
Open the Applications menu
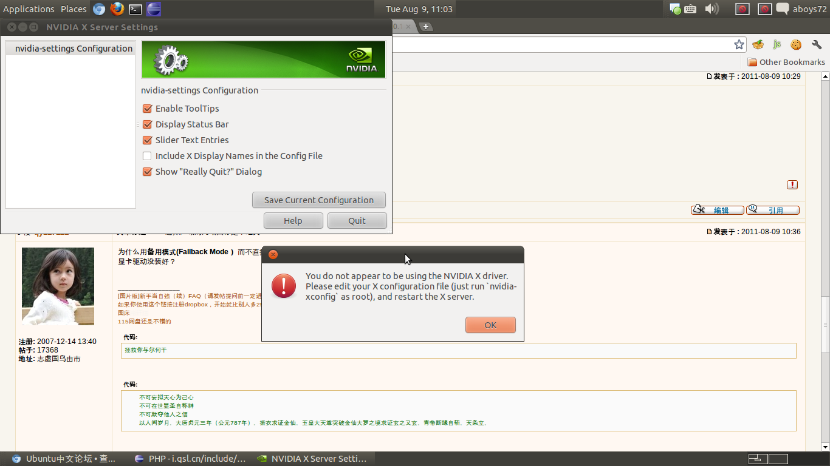(29, 9)
